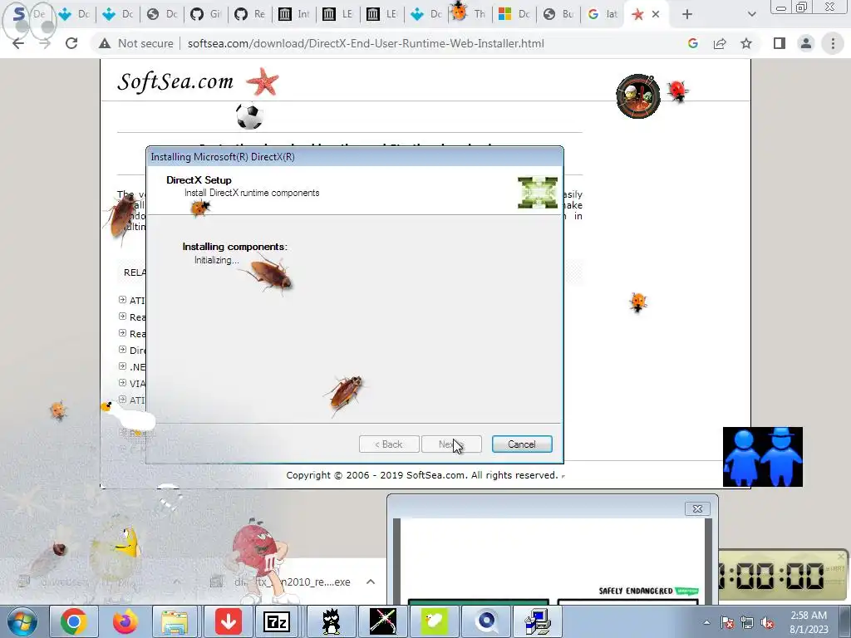Screen dimensions: 851x638
Task: Click the muted volume tray icon
Action: pos(767,622)
